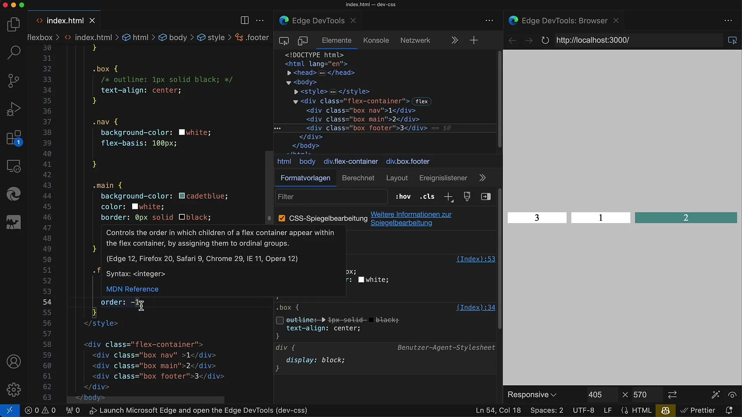Add a new DevTools tool tab

click(x=474, y=40)
